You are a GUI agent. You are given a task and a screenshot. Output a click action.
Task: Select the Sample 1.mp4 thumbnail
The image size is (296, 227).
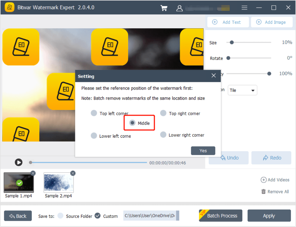(x=19, y=183)
